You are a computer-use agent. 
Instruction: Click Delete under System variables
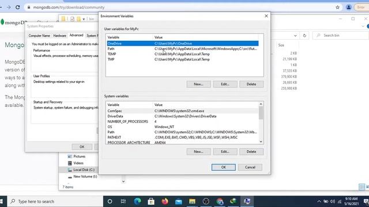point(251,152)
